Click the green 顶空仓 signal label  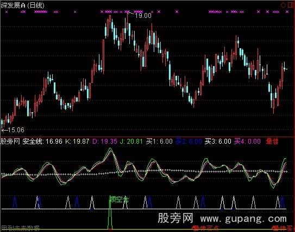coord(119,199)
